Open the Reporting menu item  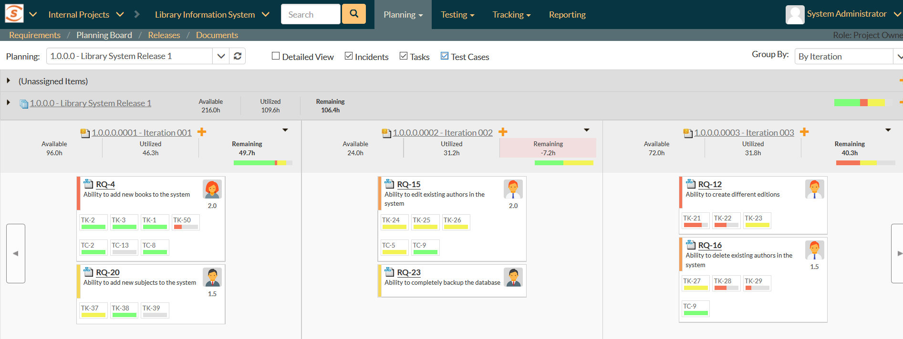(x=567, y=15)
